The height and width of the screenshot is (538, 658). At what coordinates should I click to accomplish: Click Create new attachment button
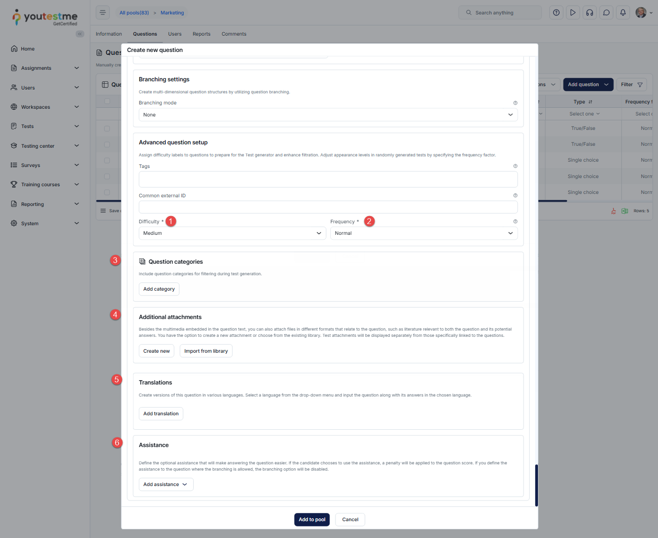[x=157, y=351]
